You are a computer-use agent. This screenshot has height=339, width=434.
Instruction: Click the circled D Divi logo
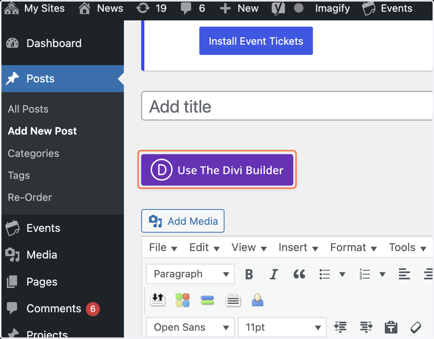(161, 170)
